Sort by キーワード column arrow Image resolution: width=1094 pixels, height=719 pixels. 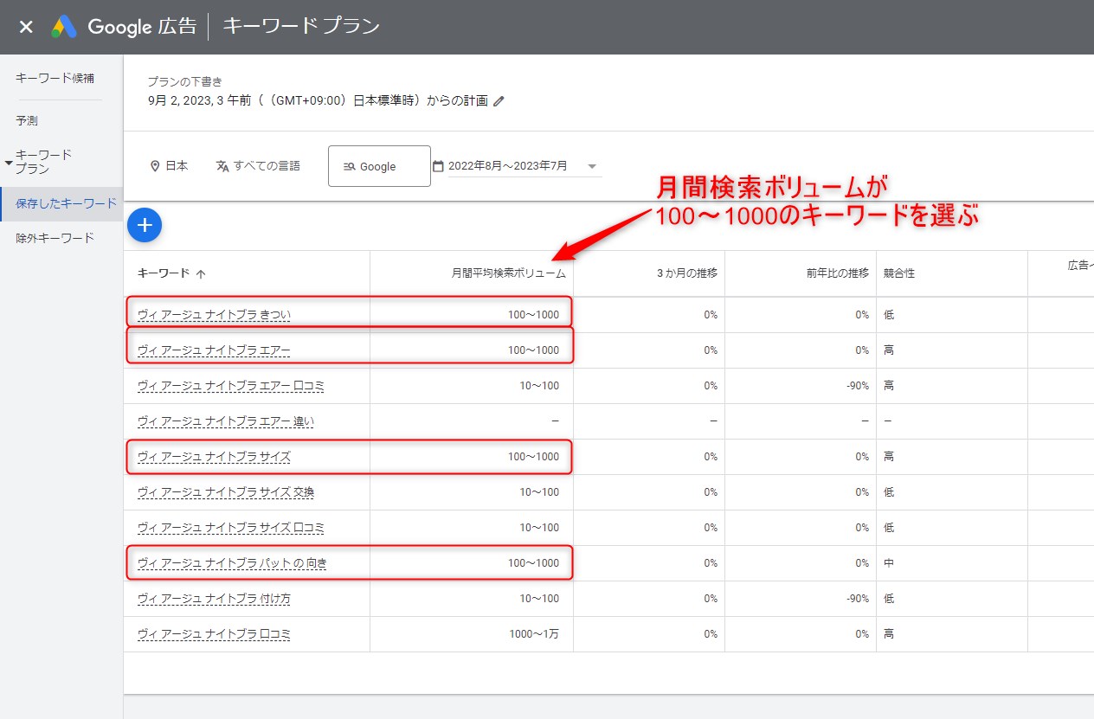(x=201, y=273)
